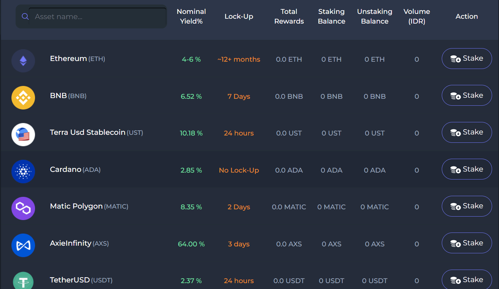This screenshot has height=289, width=499.
Task: Select the Cardano (ADA) asset name
Action: (x=75, y=169)
